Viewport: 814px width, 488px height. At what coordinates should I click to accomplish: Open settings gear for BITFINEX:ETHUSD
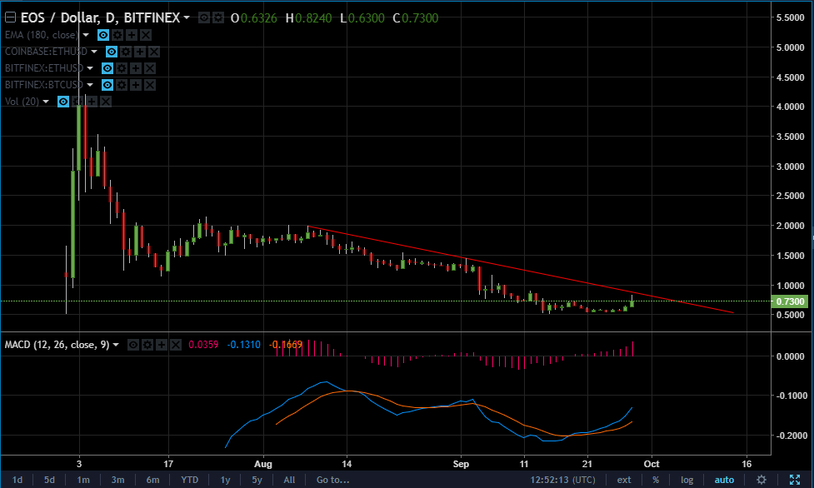click(122, 68)
